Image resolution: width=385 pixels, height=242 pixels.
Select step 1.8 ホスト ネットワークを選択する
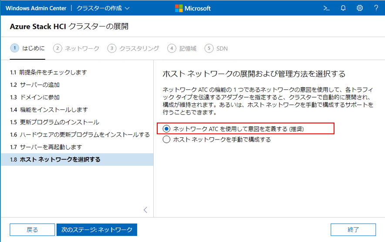[x=78, y=159]
